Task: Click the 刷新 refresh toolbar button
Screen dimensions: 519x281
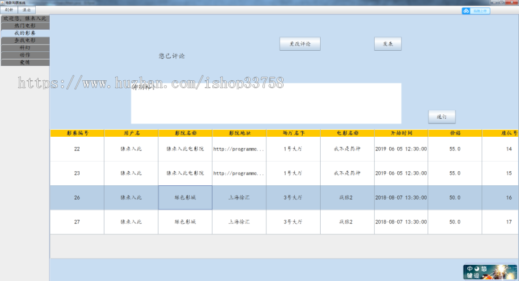Action: (9, 10)
